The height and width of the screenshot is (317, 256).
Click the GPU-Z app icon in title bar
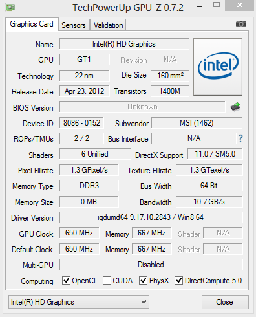(10, 8)
